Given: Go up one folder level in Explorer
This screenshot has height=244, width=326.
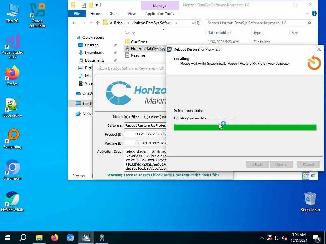Looking at the screenshot, I should pyautogui.click(x=97, y=23).
